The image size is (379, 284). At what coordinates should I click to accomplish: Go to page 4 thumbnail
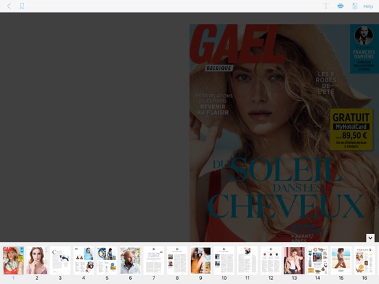[x=84, y=261]
